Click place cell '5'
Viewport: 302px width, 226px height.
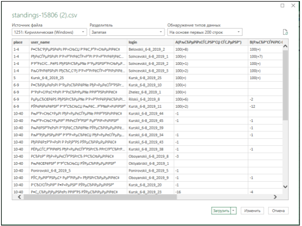point(21,78)
